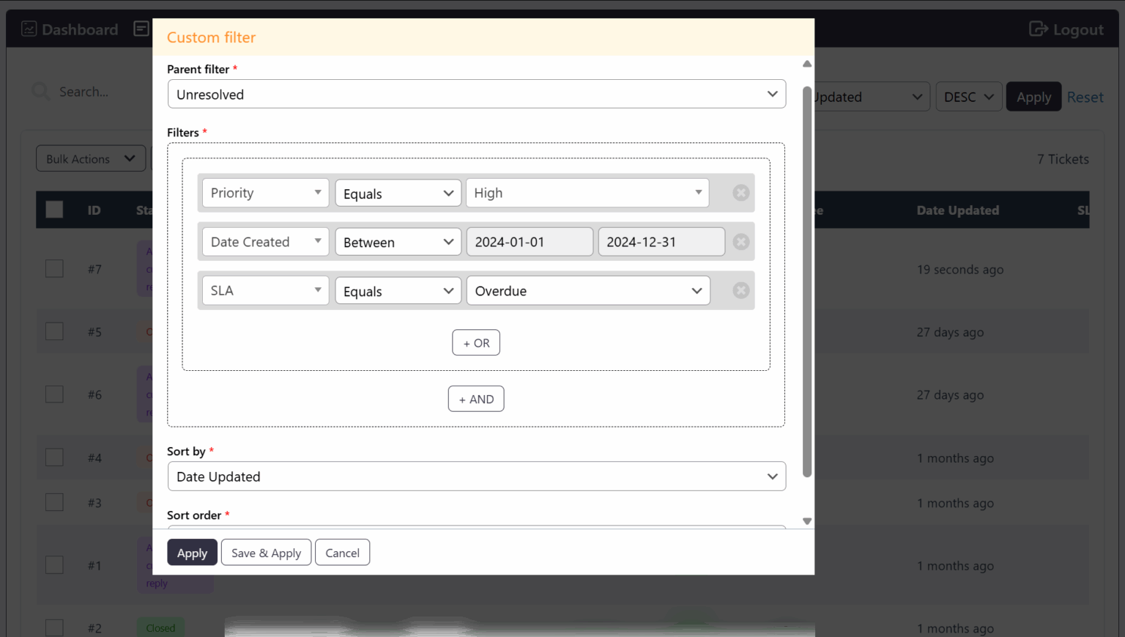Viewport: 1125px width, 637px height.
Task: Click the Dashboard icon in navbar
Action: point(29,29)
